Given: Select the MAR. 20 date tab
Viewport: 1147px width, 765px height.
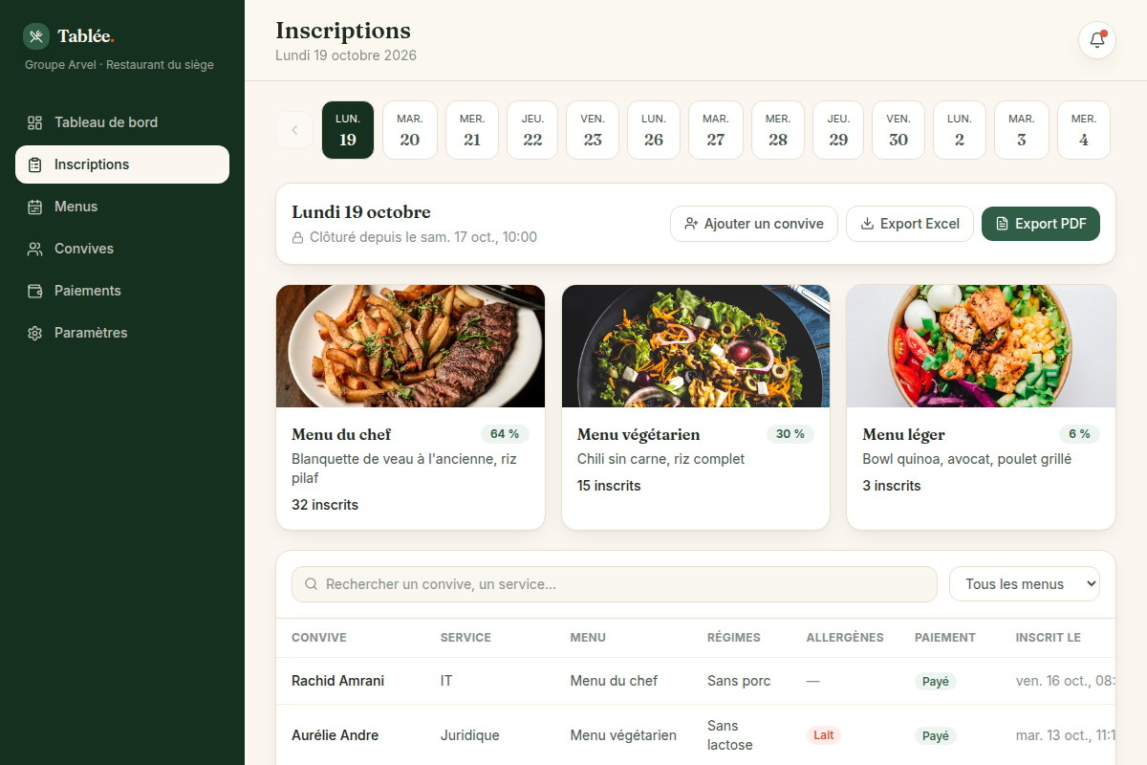Looking at the screenshot, I should click(x=410, y=130).
